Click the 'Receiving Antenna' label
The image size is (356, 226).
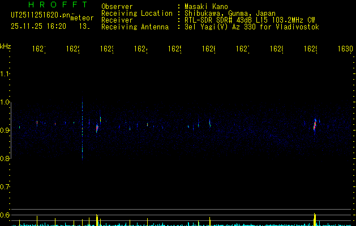pyautogui.click(x=135, y=27)
